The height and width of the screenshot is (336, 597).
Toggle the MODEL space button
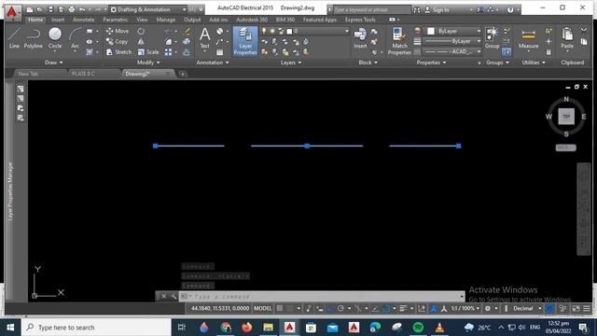pos(263,309)
